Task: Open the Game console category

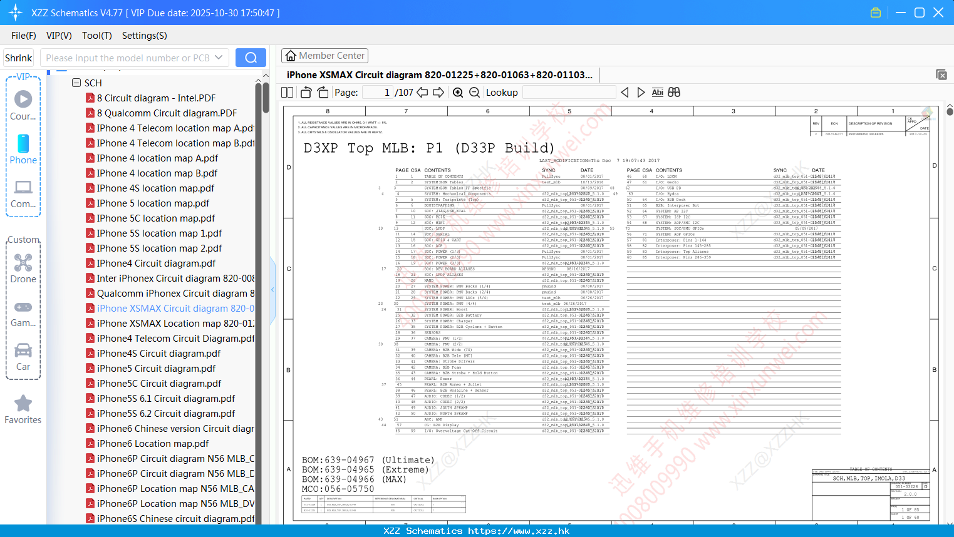Action: click(x=23, y=314)
